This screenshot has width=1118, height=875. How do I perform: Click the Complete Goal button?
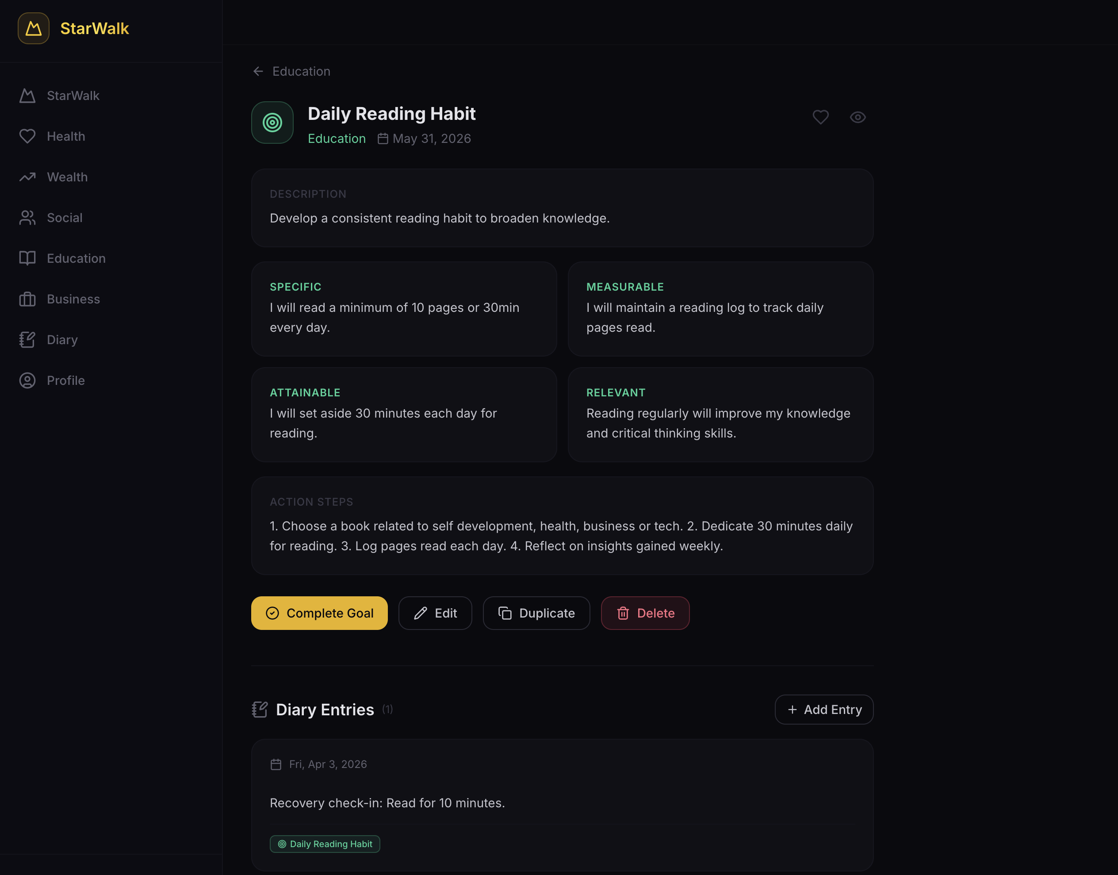319,613
